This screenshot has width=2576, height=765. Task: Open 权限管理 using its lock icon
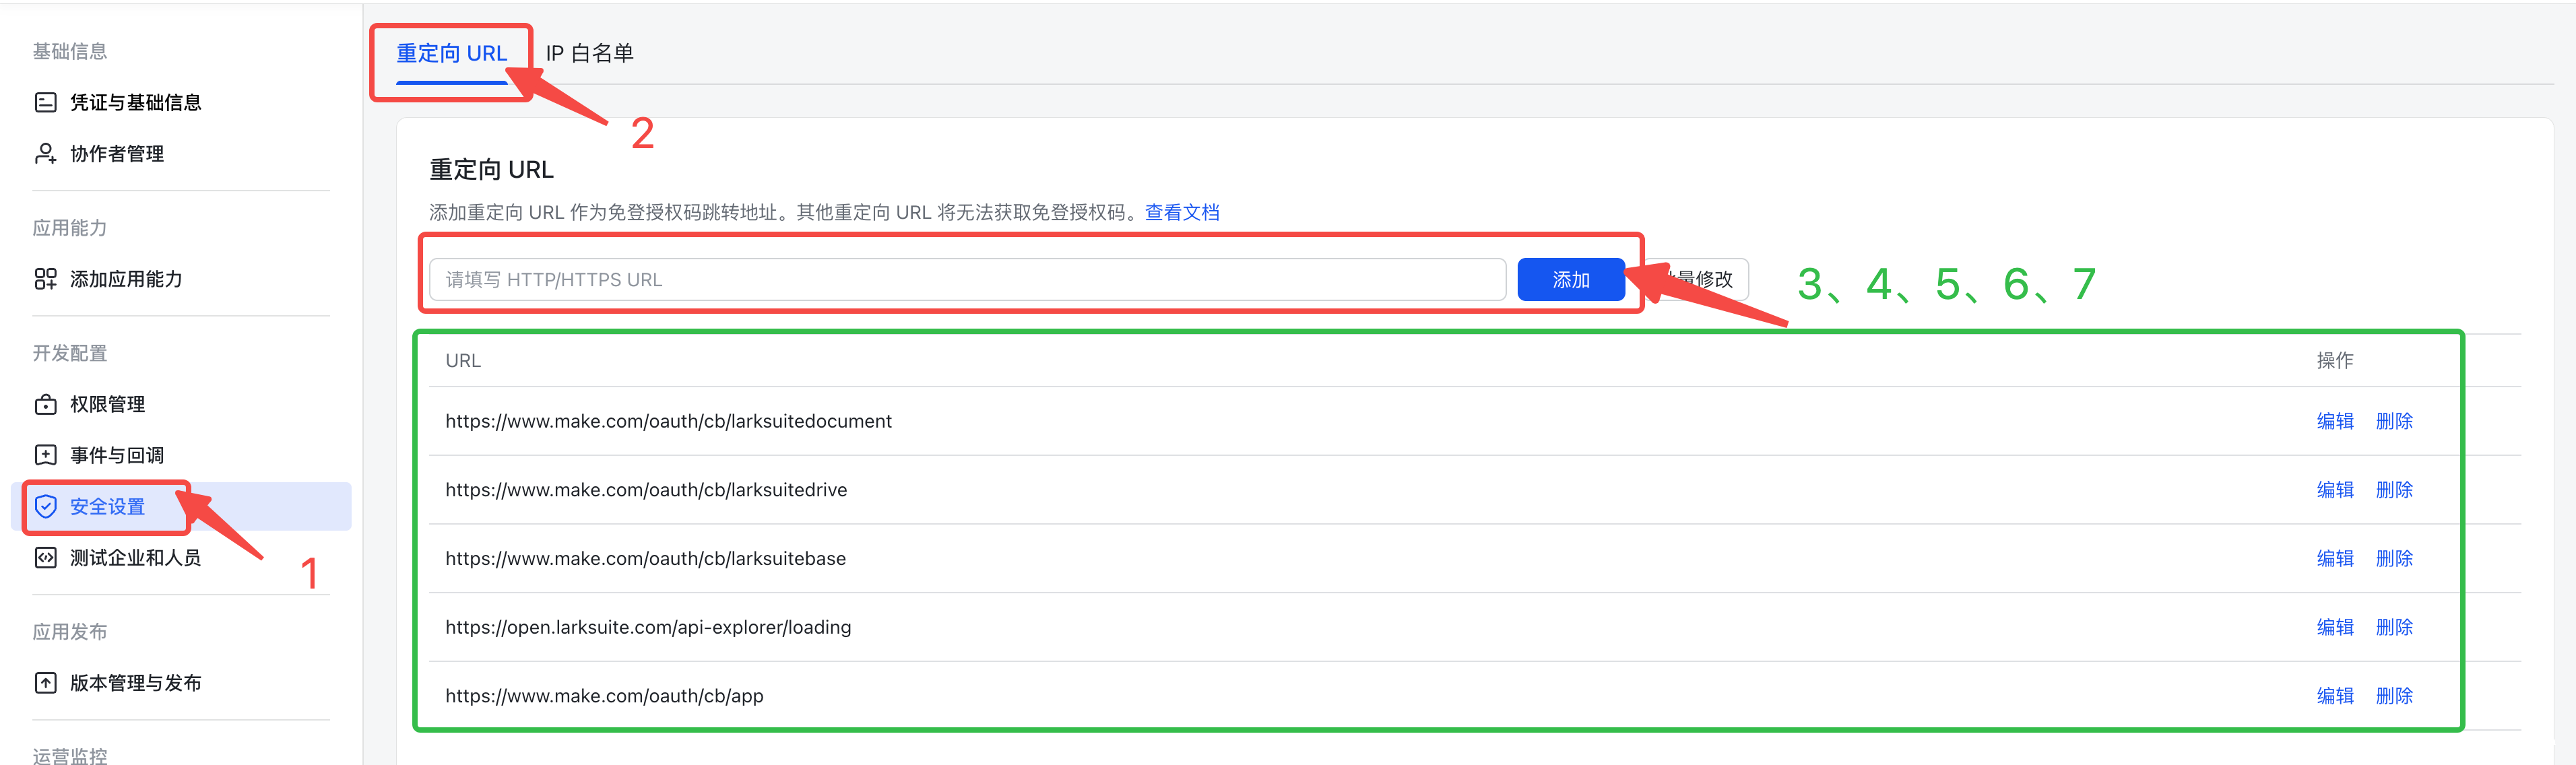point(45,403)
